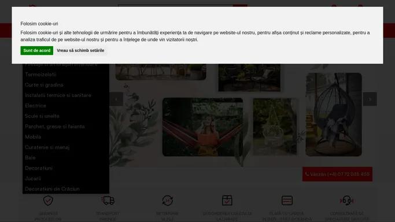
Task: Open Decoratiuni de Craciun category
Action: (x=52, y=189)
